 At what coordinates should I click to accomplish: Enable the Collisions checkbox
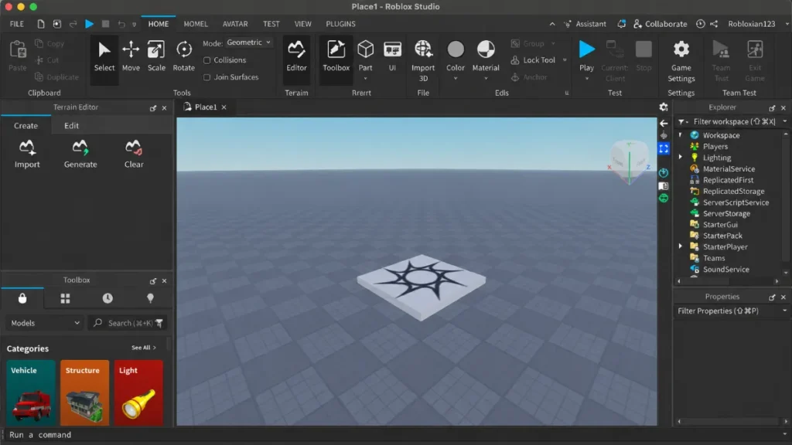tap(207, 60)
